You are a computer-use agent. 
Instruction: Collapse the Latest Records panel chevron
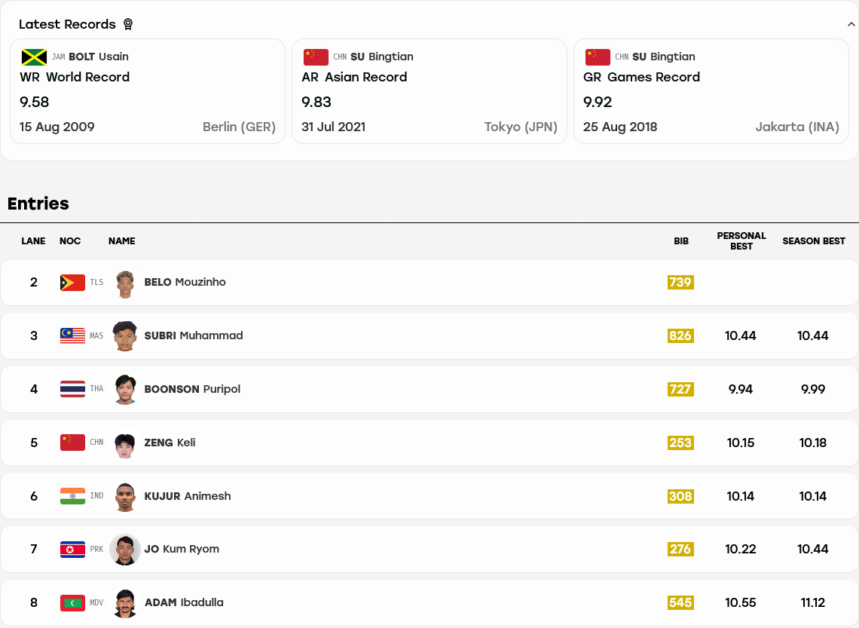point(851,24)
